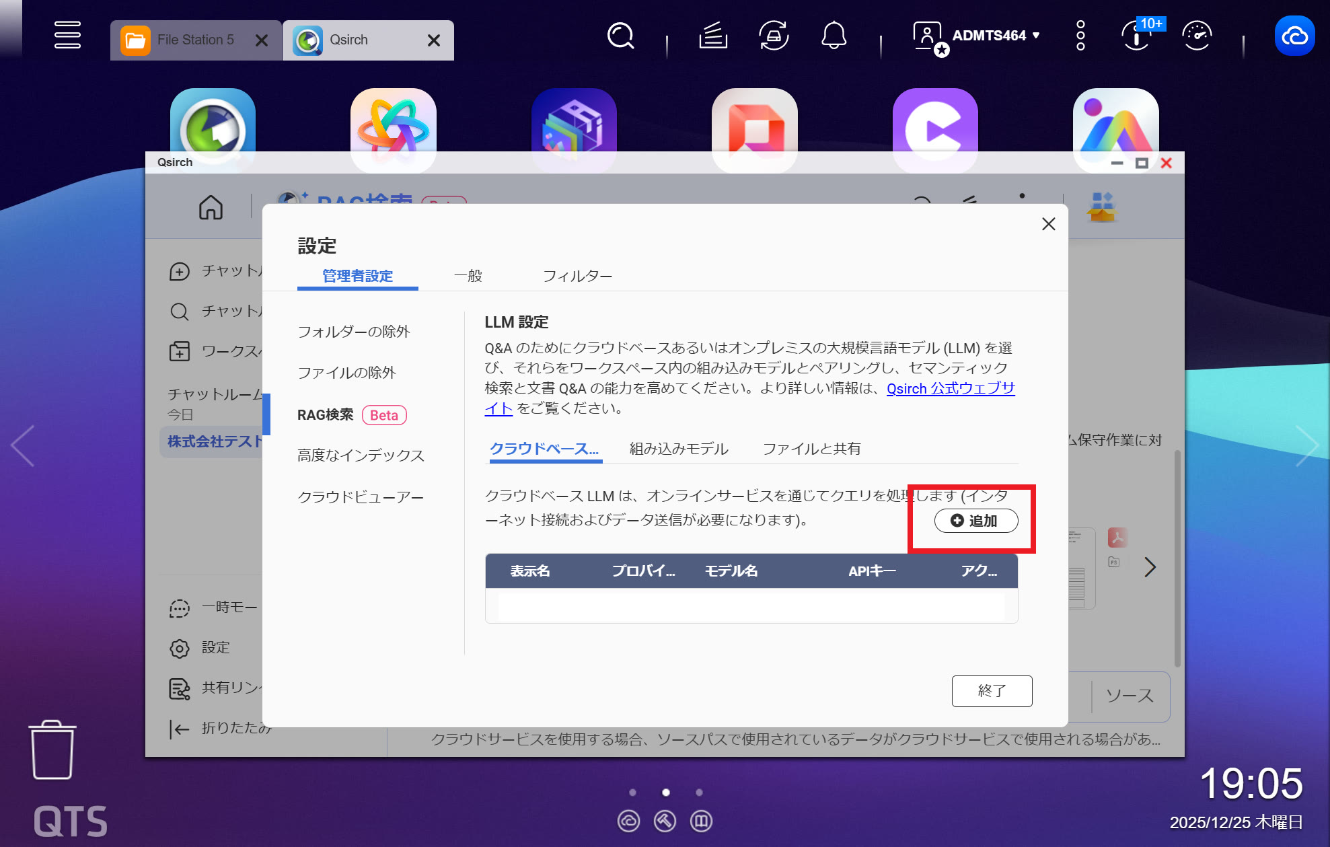Open the background tasks icon
This screenshot has width=1330, height=847.
[x=713, y=35]
